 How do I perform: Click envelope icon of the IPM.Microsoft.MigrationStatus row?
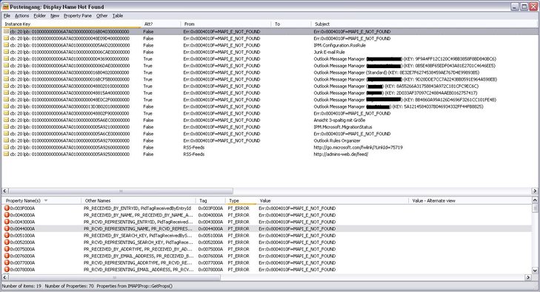[x=6, y=126]
